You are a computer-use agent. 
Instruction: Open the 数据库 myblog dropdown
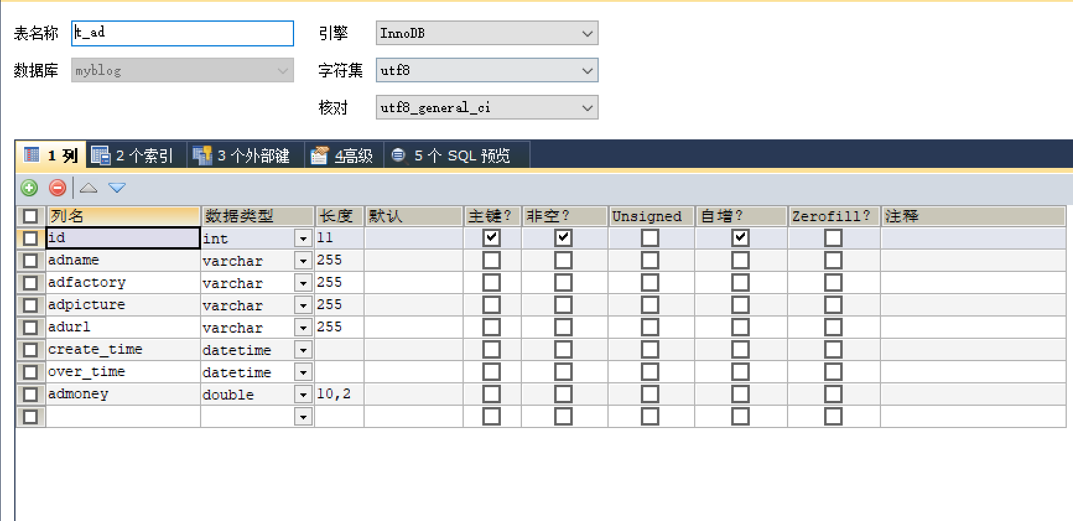pyautogui.click(x=183, y=71)
